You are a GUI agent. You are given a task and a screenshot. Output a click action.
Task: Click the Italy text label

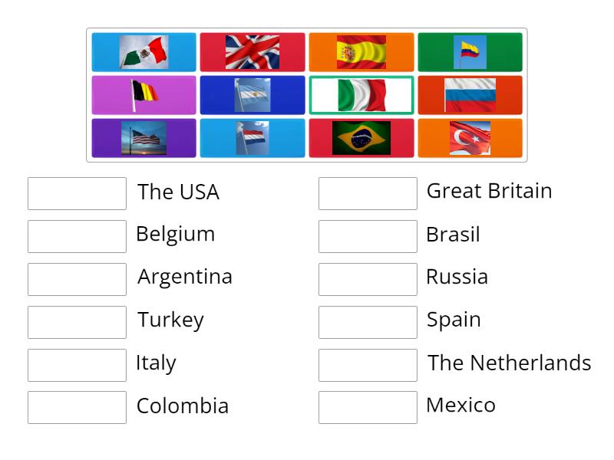156,363
